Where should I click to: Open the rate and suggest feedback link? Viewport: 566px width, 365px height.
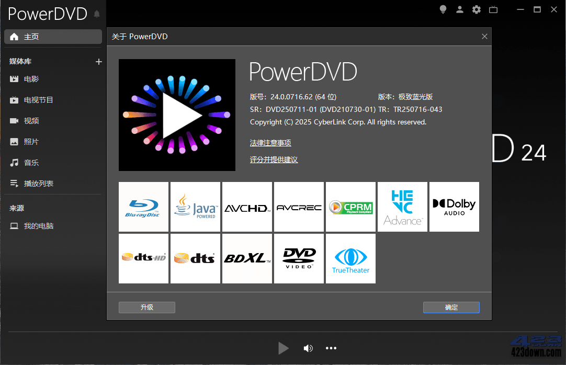point(274,159)
